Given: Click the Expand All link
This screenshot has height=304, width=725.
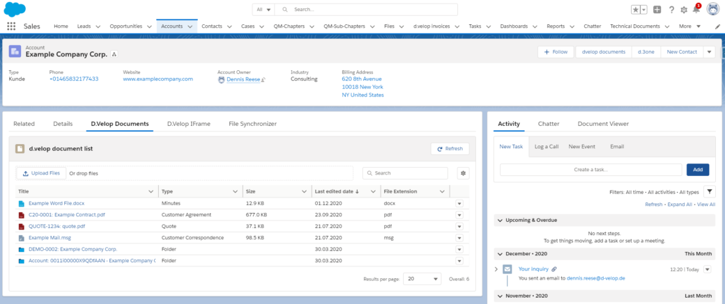Looking at the screenshot, I should [x=679, y=205].
